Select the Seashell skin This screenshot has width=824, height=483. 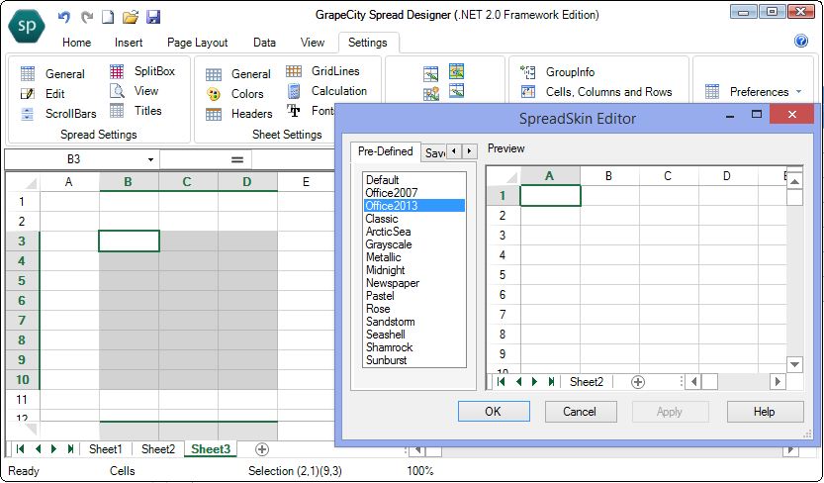click(414, 335)
